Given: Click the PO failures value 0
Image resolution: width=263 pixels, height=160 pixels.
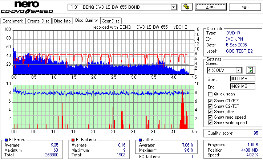Looking at the screenshot, I should click(x=191, y=157).
